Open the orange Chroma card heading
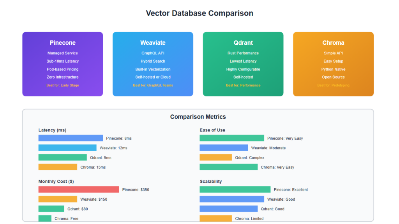Screen dimensions: 399x224 tap(333, 43)
